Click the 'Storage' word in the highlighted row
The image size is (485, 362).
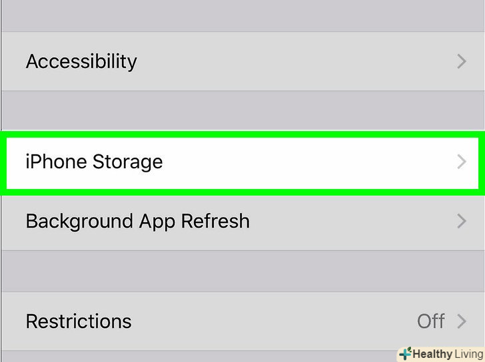pos(127,162)
